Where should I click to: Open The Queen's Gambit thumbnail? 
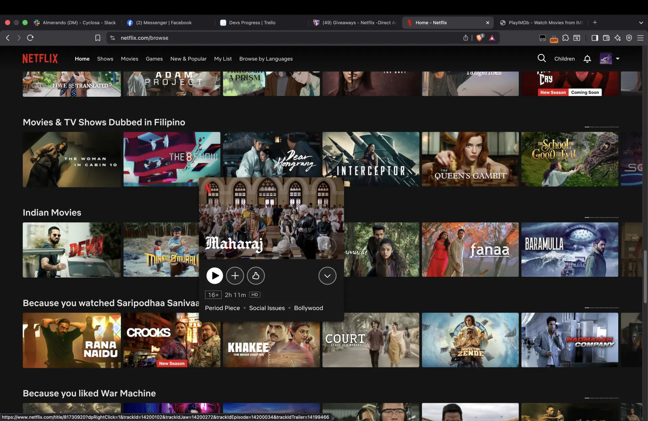[x=470, y=159]
